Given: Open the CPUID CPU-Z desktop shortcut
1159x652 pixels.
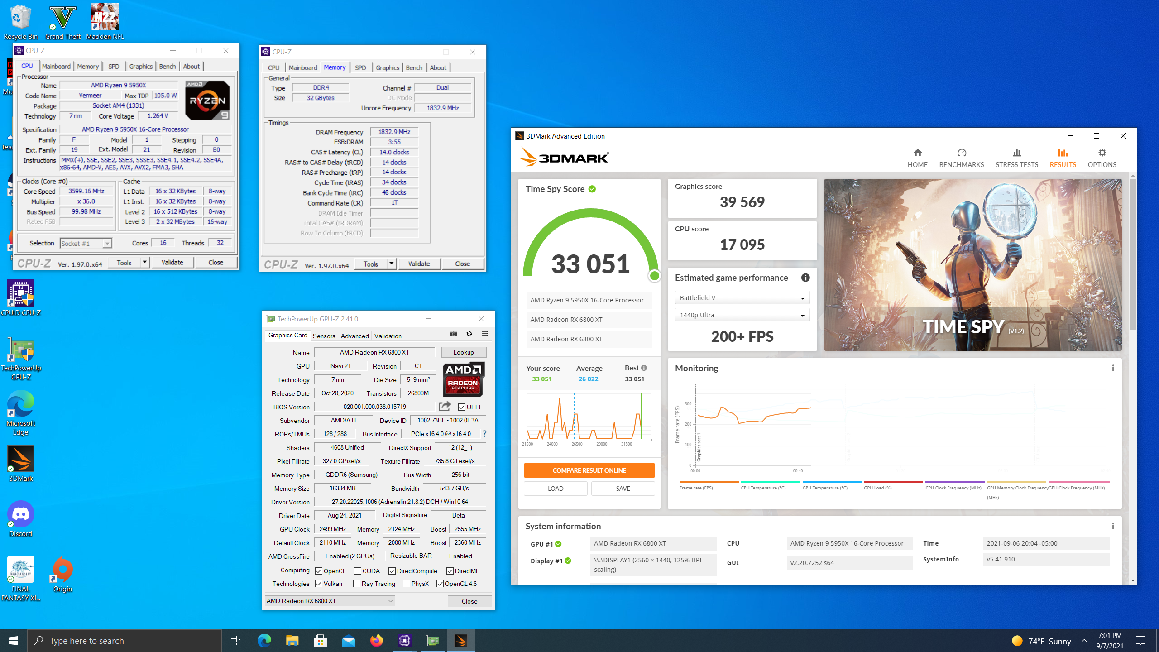Looking at the screenshot, I should 21,298.
